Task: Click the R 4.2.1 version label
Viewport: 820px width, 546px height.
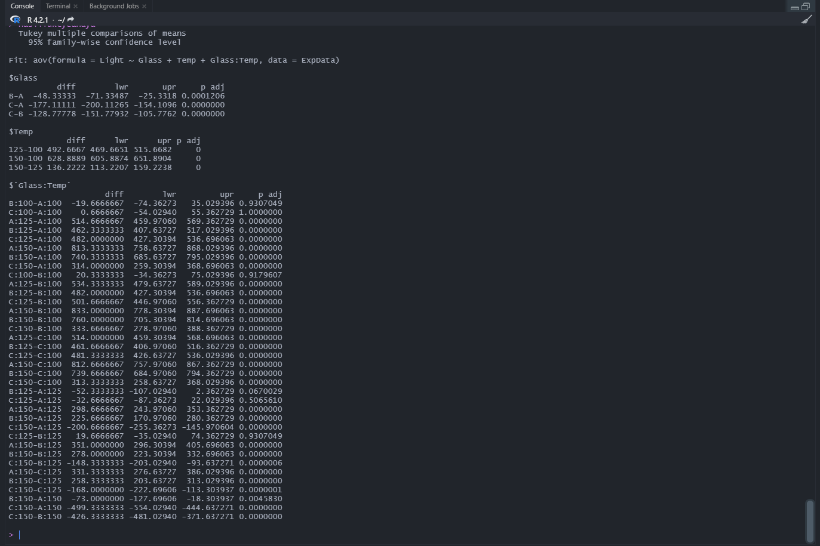Action: [36, 18]
